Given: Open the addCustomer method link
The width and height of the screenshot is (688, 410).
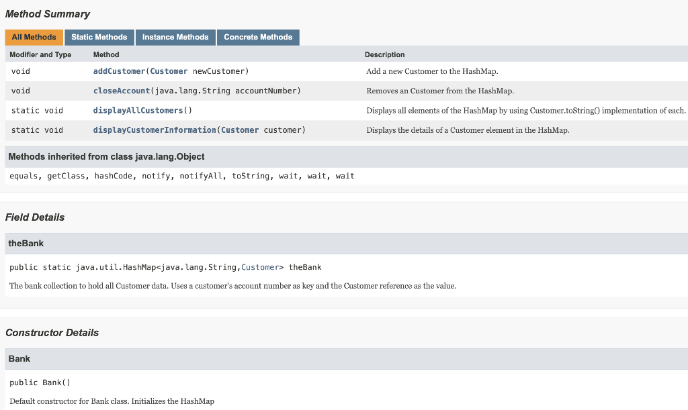Looking at the screenshot, I should point(118,70).
